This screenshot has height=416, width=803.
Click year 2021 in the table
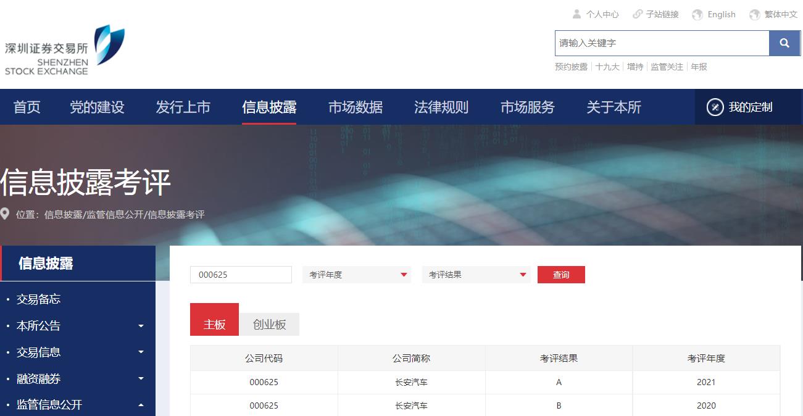(x=706, y=382)
